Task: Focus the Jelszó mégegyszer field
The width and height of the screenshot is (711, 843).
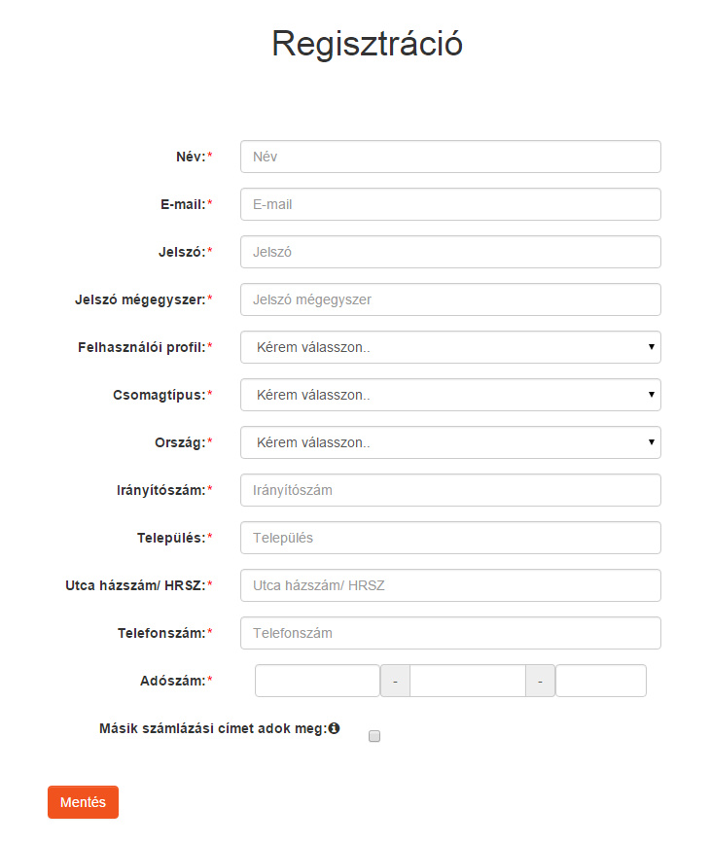Action: click(x=450, y=299)
